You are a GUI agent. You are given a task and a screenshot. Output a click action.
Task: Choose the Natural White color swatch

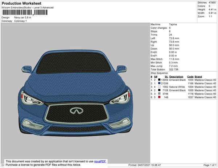[x=159, y=87]
